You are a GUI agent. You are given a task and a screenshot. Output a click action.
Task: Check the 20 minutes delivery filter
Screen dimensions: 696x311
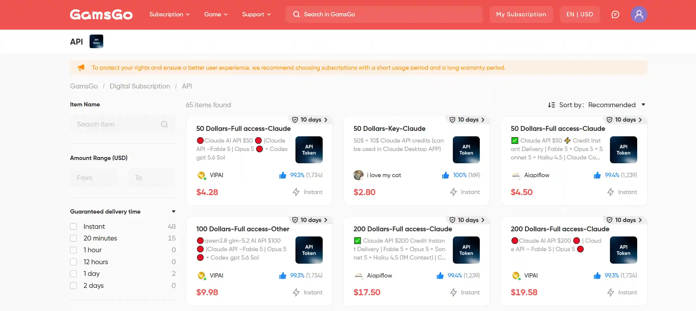pos(74,238)
